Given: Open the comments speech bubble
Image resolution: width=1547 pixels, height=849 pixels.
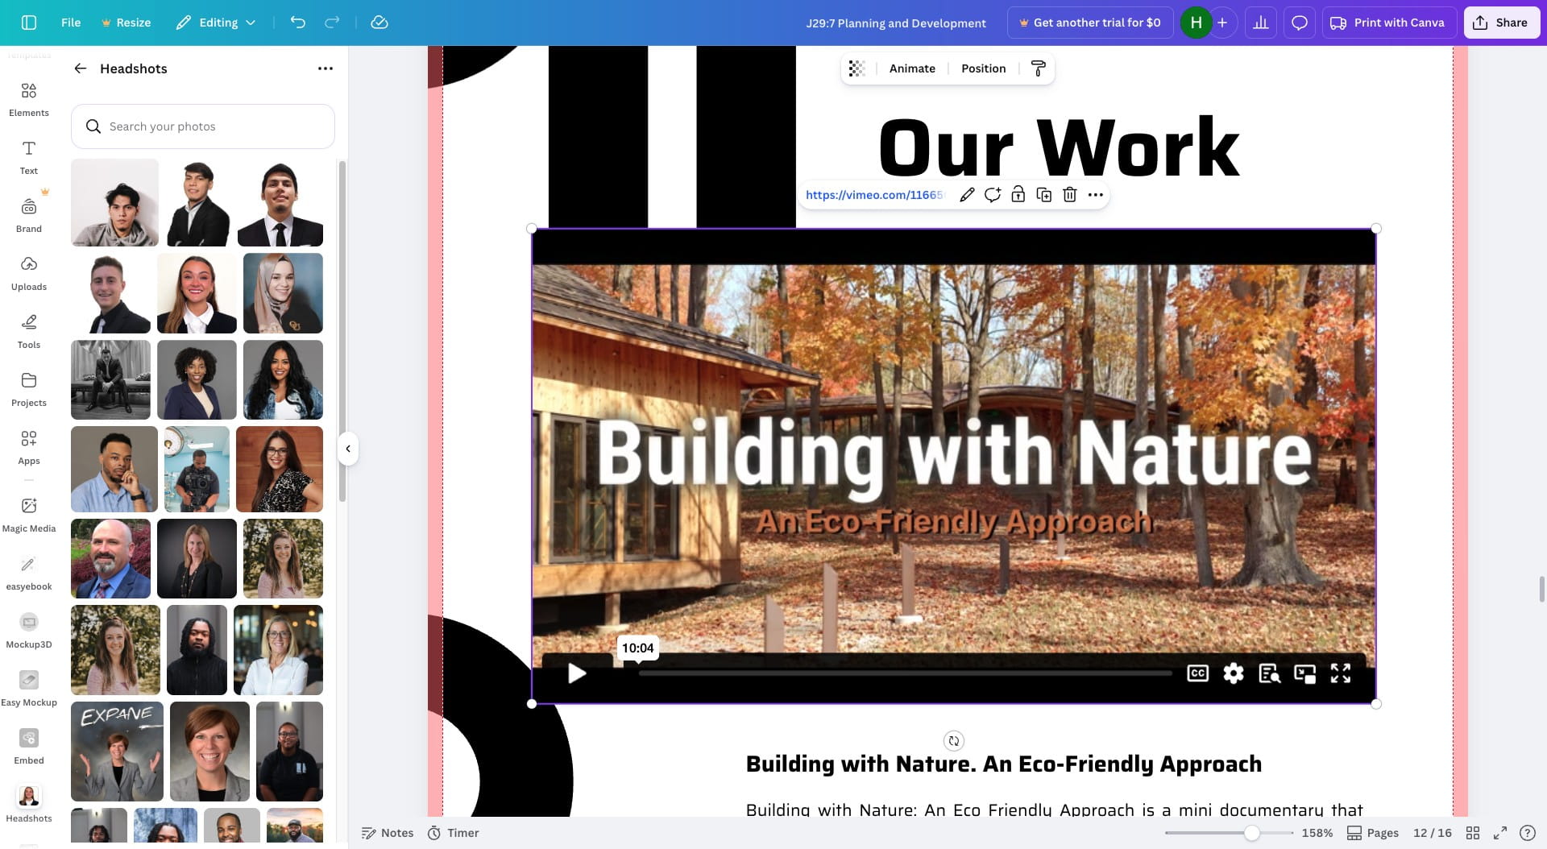Looking at the screenshot, I should pos(1300,23).
